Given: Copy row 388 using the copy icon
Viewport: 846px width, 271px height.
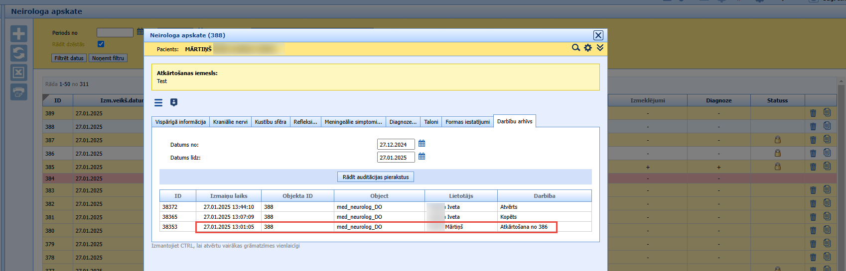Looking at the screenshot, I should click(x=827, y=126).
